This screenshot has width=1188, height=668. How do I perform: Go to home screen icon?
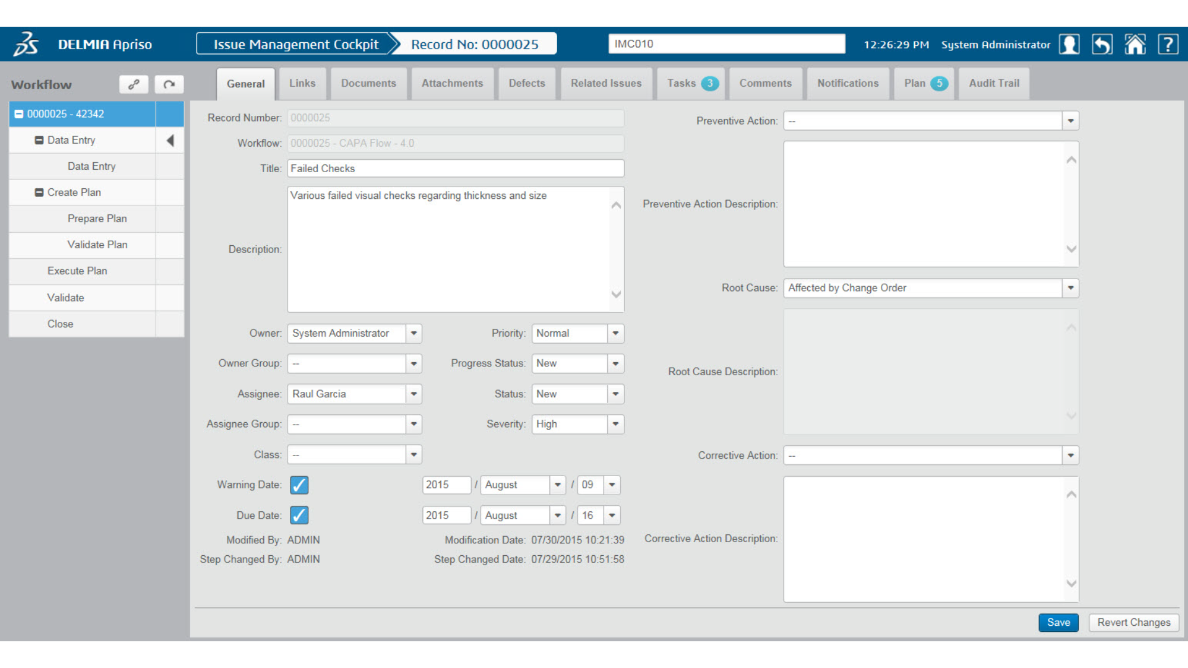[1135, 45]
